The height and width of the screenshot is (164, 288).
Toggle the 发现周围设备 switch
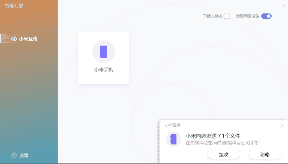pos(266,16)
